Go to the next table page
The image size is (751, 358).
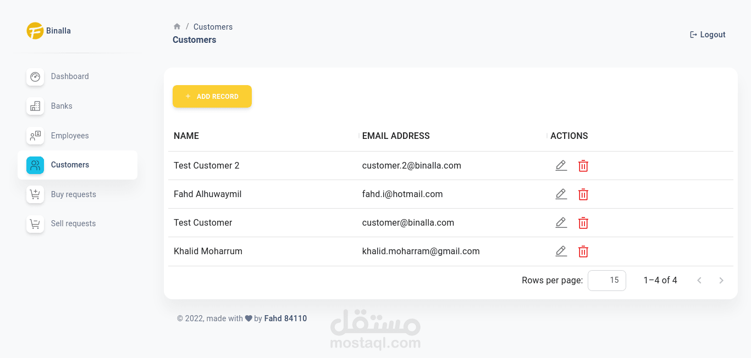click(x=721, y=281)
